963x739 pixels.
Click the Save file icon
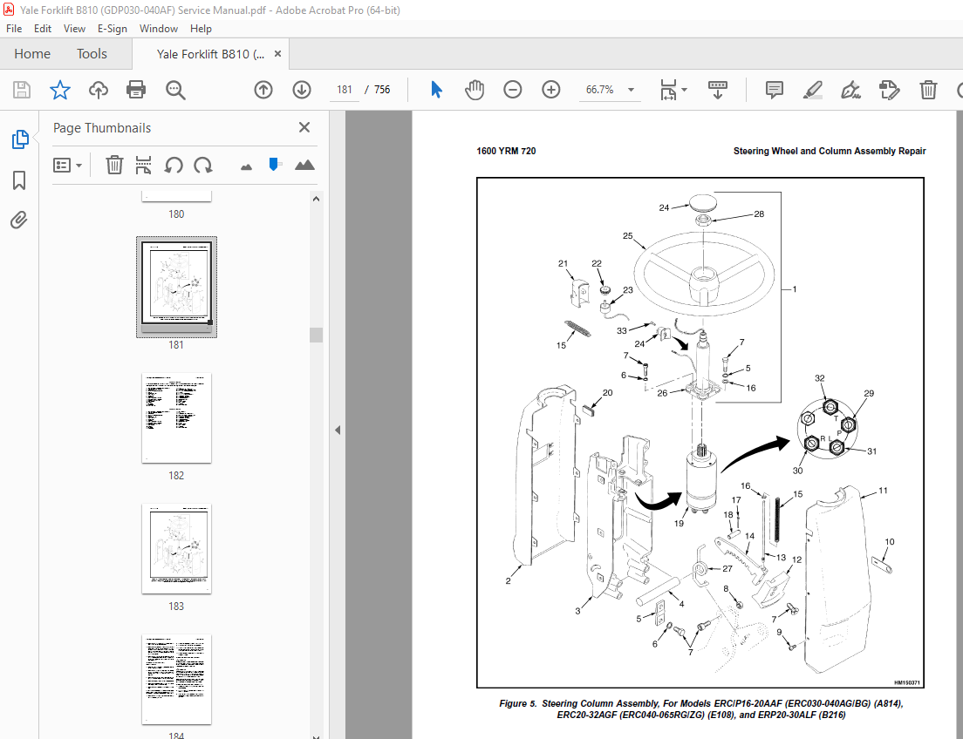22,90
